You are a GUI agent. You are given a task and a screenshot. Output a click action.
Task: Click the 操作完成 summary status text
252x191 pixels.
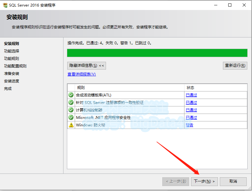pyautogui.click(x=109, y=43)
